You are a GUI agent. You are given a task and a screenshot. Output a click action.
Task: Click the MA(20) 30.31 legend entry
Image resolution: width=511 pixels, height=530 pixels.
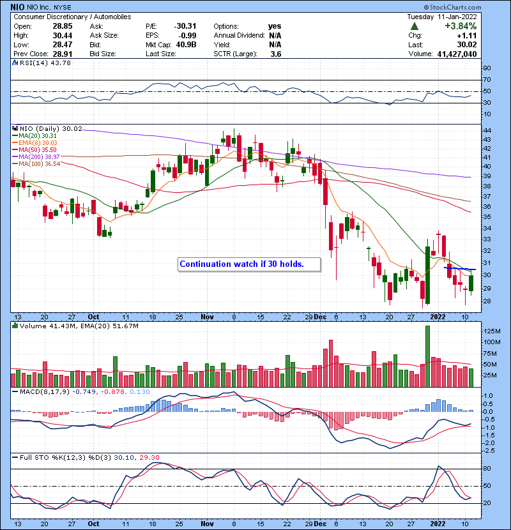34,136
